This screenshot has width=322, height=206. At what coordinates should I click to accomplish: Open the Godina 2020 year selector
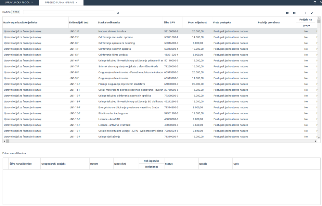tap(16, 12)
